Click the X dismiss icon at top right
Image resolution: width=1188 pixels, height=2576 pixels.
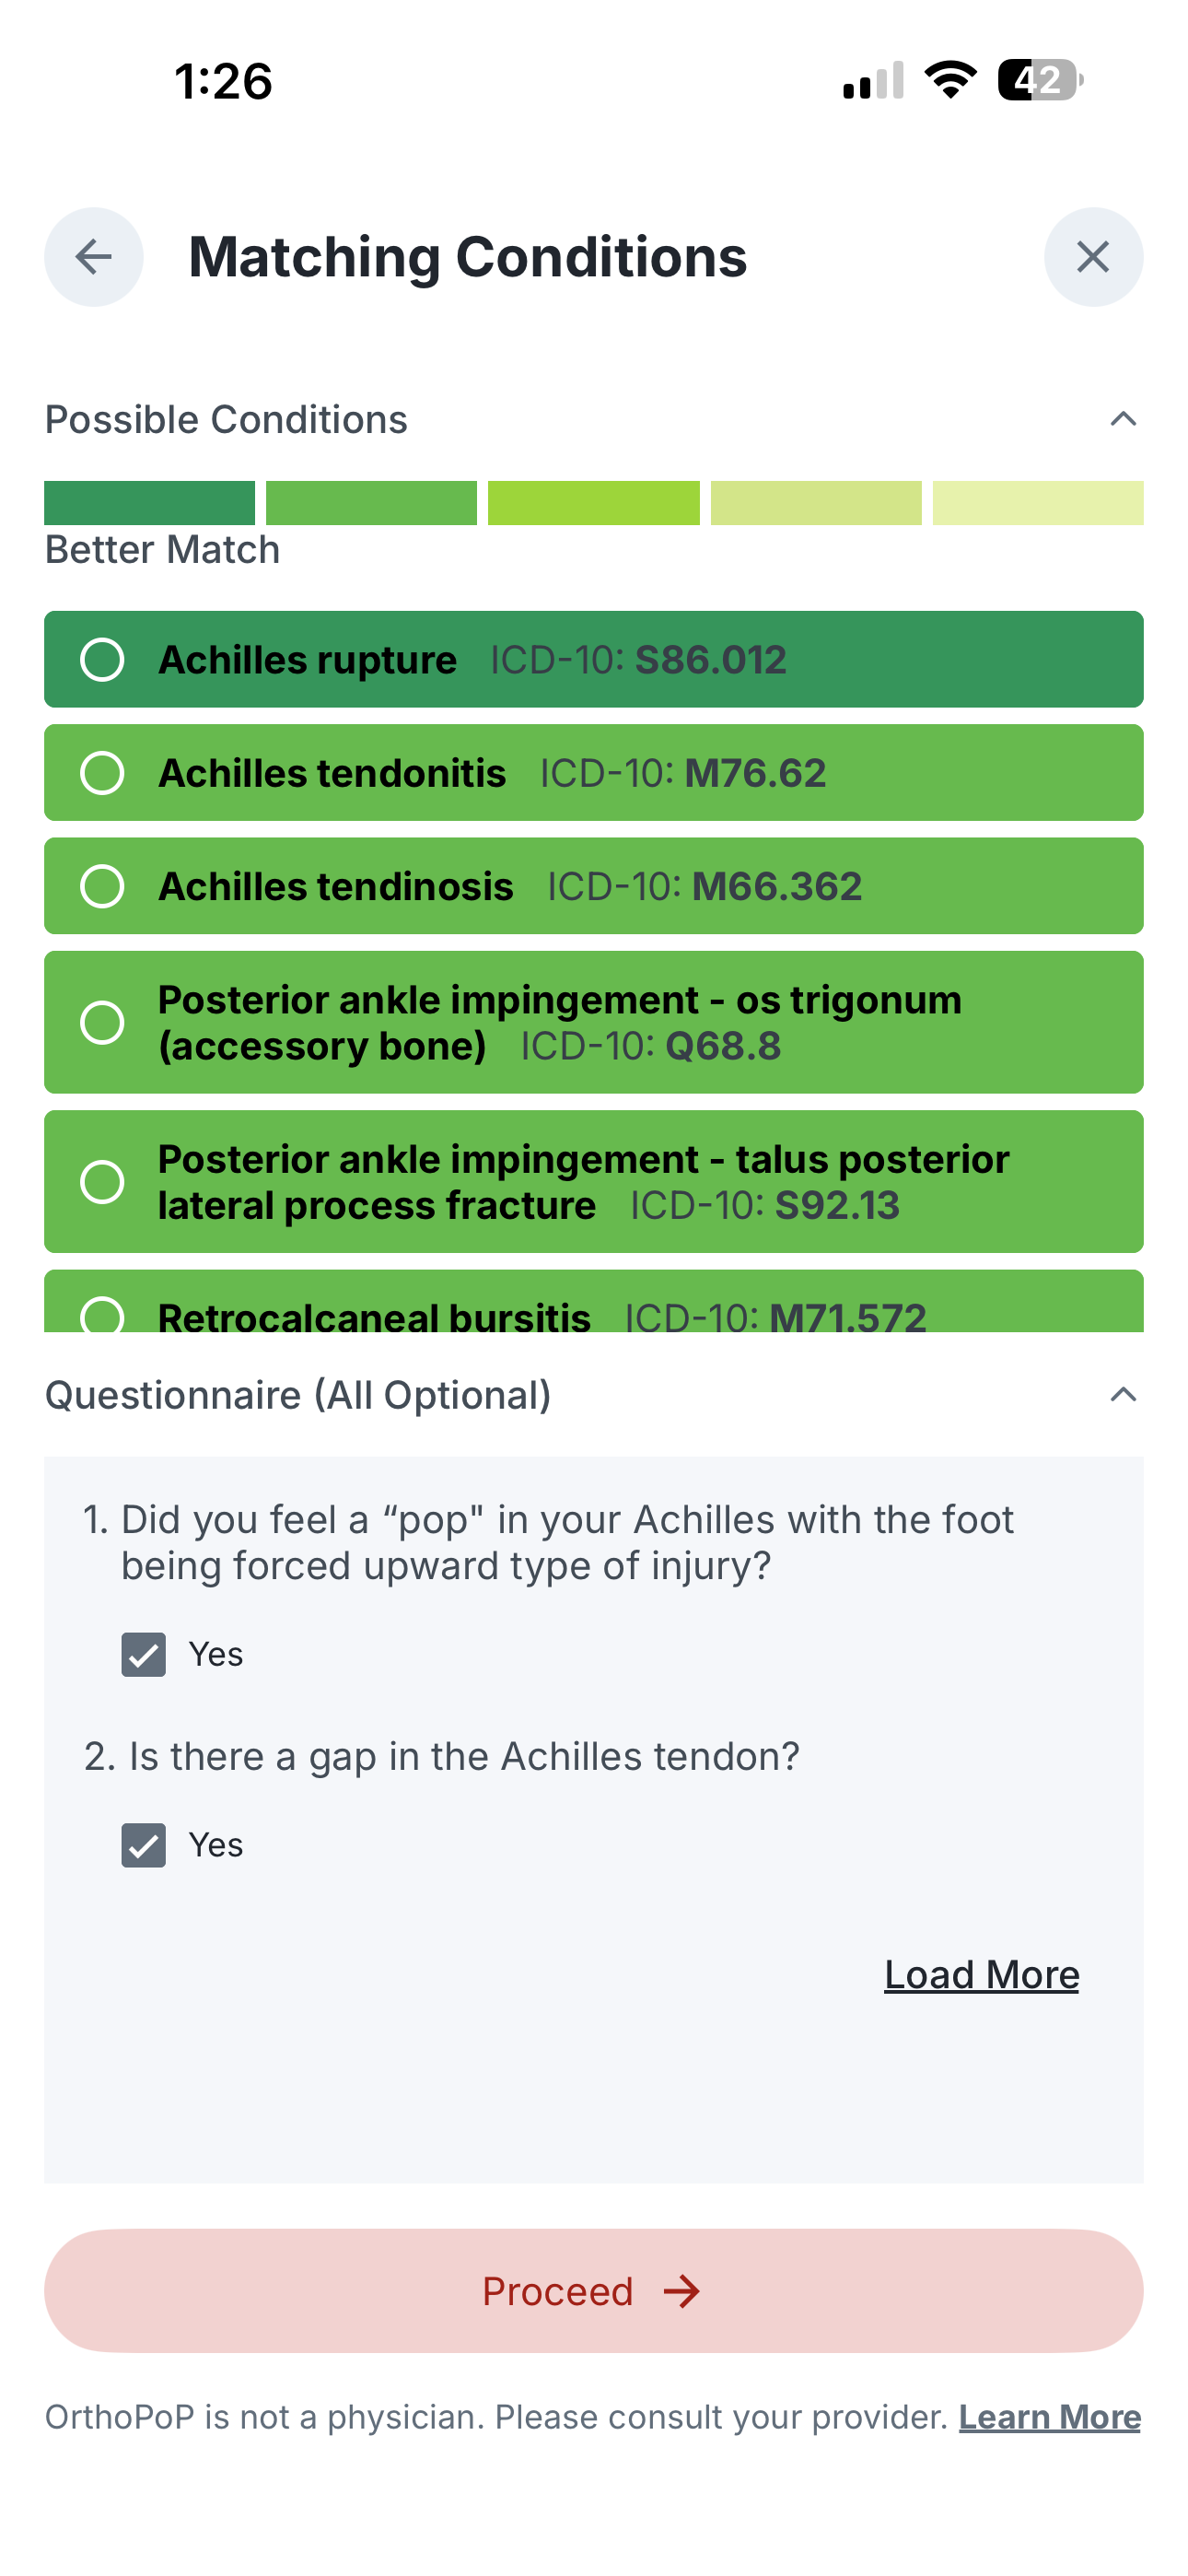pyautogui.click(x=1092, y=256)
